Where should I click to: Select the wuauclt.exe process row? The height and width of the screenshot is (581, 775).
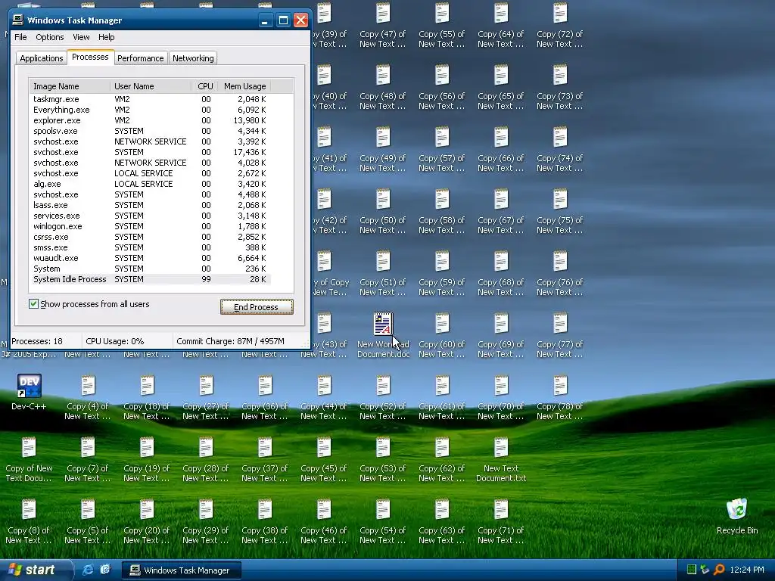[151, 258]
